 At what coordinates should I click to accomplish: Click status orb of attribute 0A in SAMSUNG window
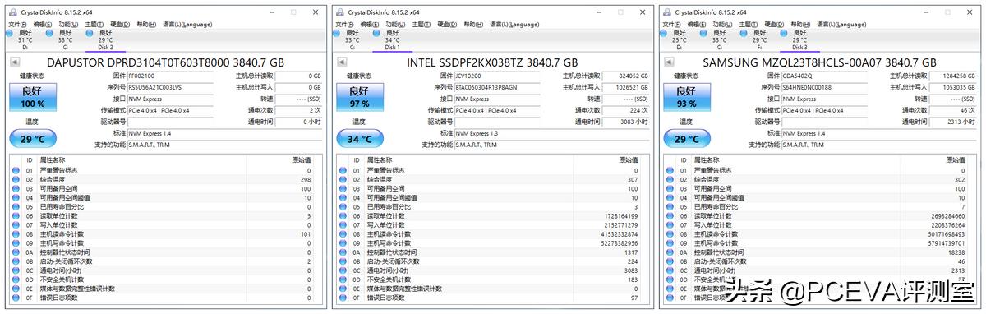pos(670,252)
